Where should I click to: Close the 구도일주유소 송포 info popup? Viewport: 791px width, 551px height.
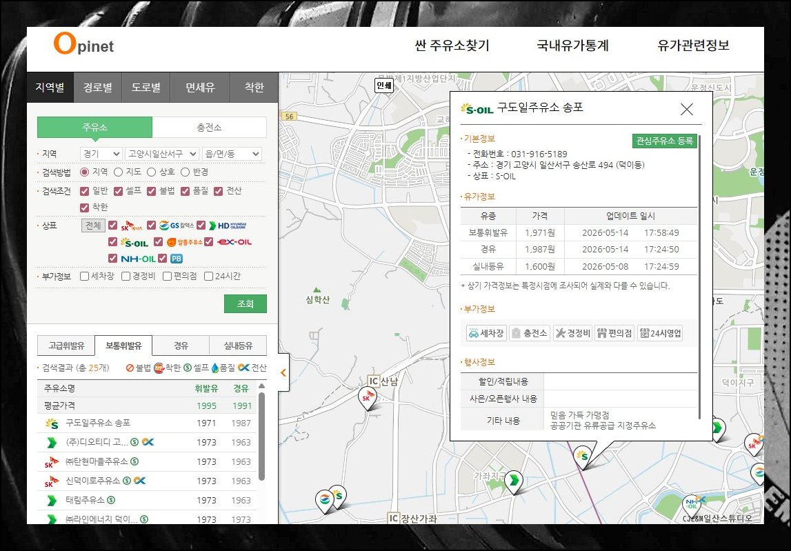(x=687, y=109)
